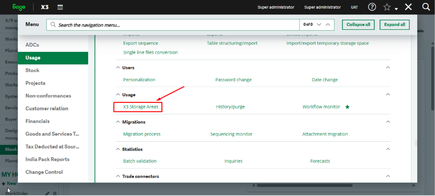Open the Password change link
Image resolution: width=435 pixels, height=196 pixels.
coord(233,80)
